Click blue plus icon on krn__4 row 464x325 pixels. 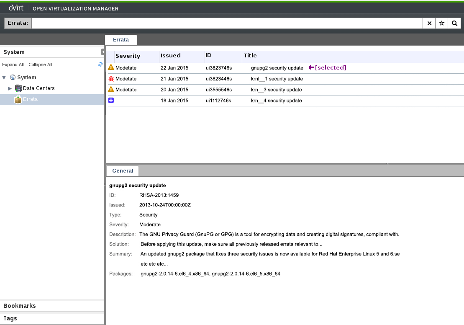[111, 101]
